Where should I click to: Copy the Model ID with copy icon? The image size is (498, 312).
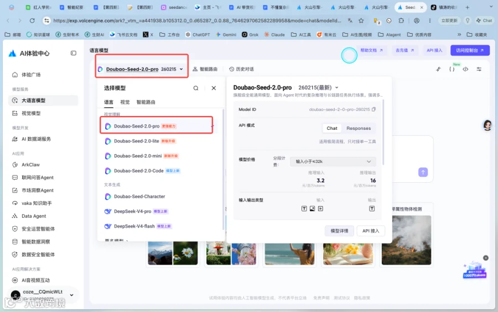(x=373, y=109)
